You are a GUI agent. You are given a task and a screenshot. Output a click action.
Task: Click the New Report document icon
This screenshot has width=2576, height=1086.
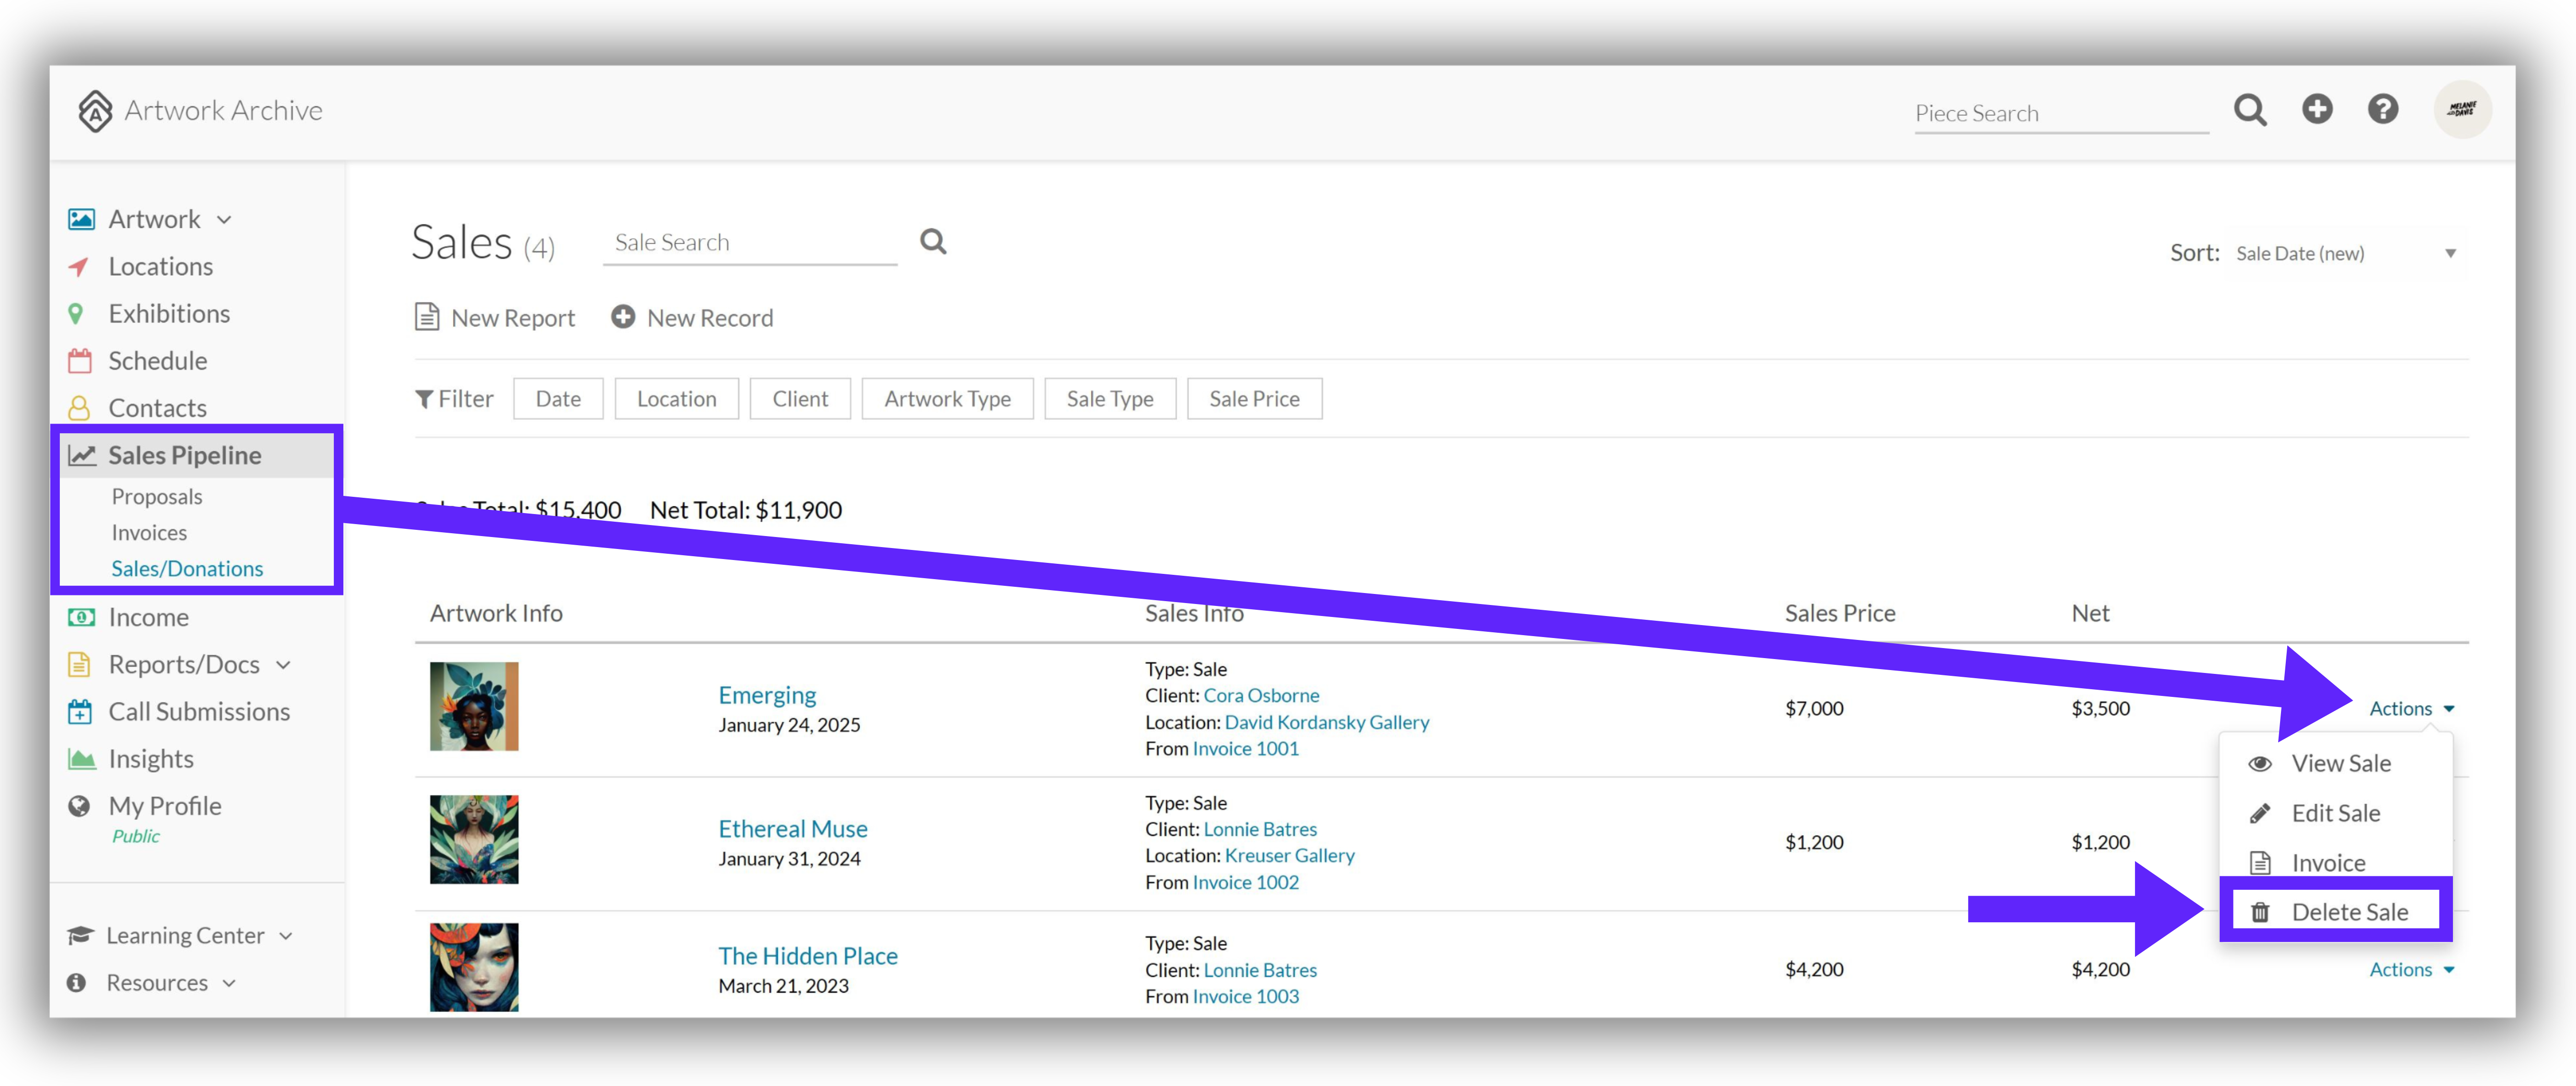[427, 317]
